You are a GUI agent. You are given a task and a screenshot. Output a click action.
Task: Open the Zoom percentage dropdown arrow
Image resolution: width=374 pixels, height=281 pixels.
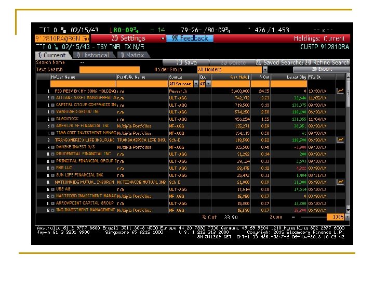347,217
